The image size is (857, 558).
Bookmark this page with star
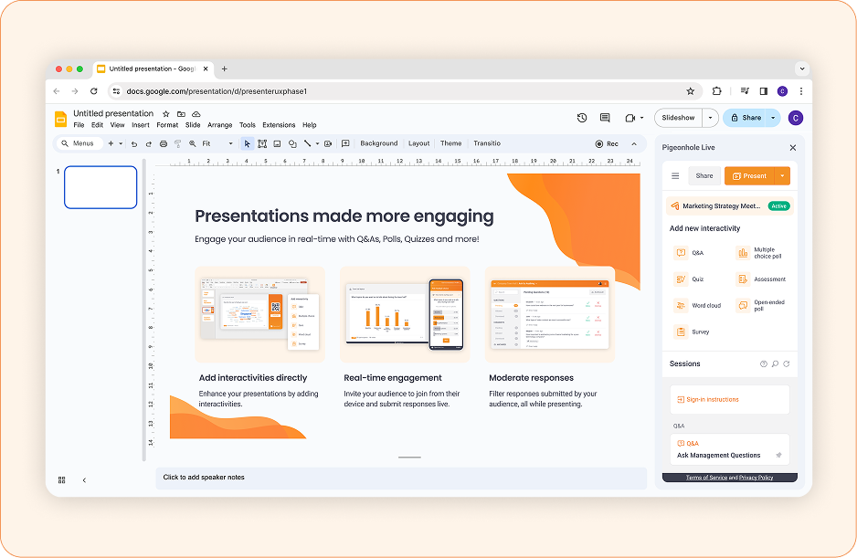(691, 91)
